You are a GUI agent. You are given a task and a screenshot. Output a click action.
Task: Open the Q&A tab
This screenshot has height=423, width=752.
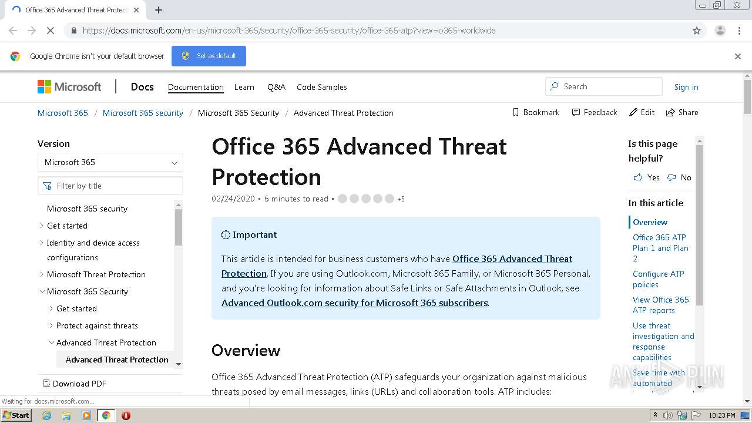point(276,87)
